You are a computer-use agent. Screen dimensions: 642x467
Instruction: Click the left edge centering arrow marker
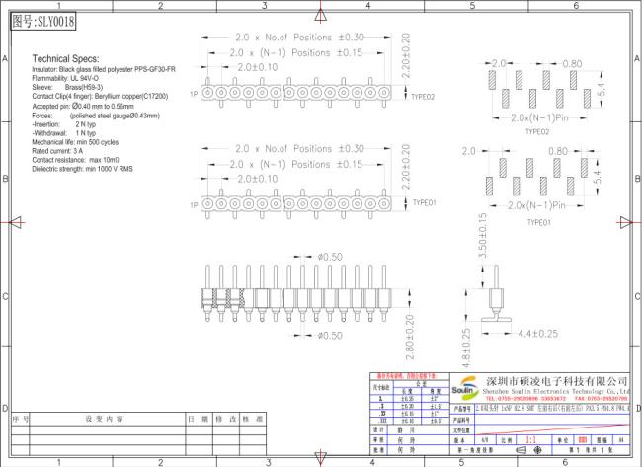click(16, 223)
